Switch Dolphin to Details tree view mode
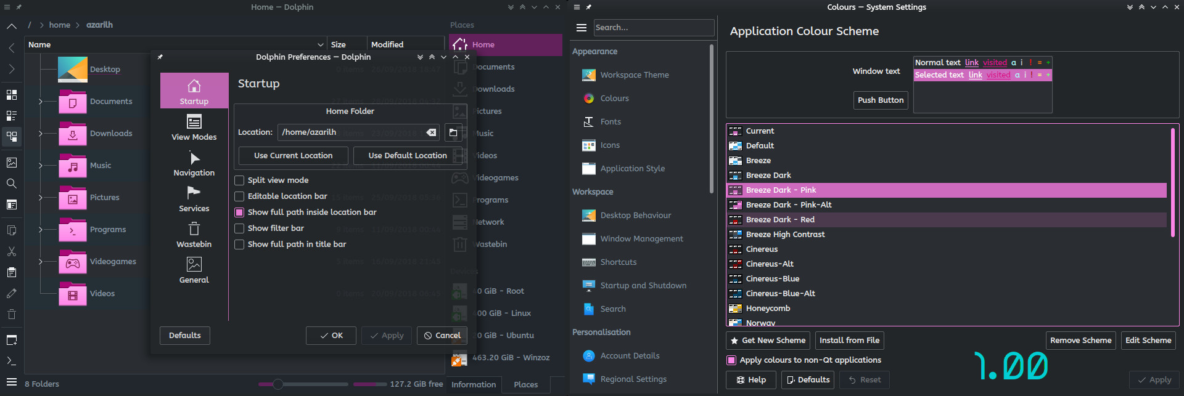The image size is (1184, 396). pos(11,136)
